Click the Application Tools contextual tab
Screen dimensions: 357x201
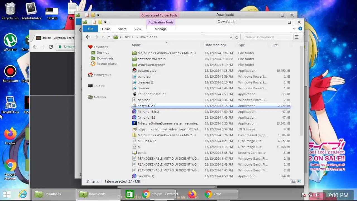(x=161, y=22)
